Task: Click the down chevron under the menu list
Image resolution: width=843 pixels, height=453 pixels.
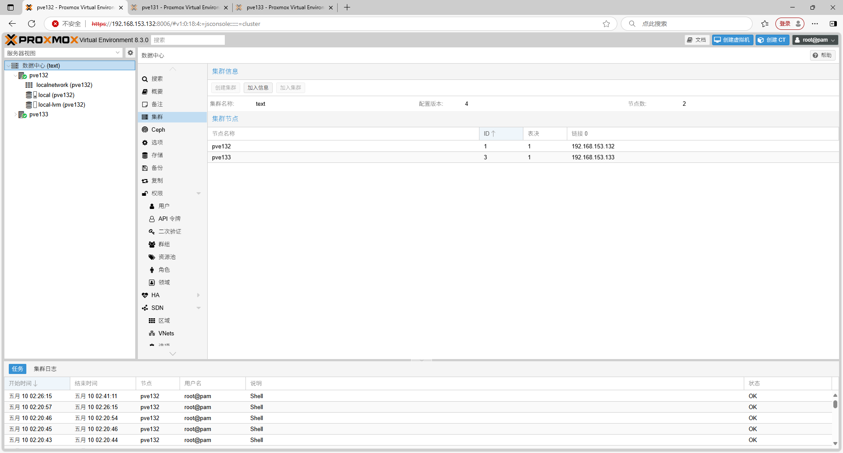Action: [173, 354]
